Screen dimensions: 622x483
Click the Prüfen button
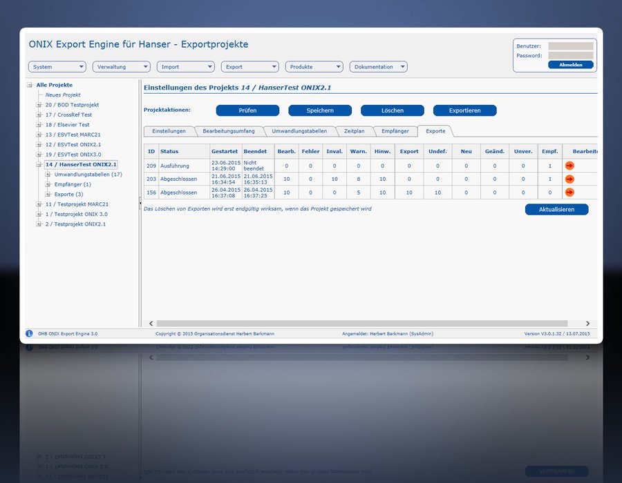coord(247,110)
